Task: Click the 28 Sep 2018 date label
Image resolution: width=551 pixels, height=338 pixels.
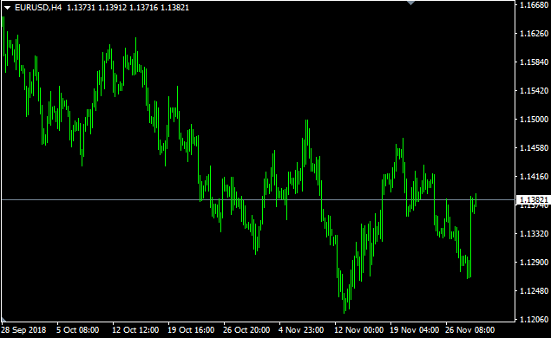Action: click(x=23, y=330)
